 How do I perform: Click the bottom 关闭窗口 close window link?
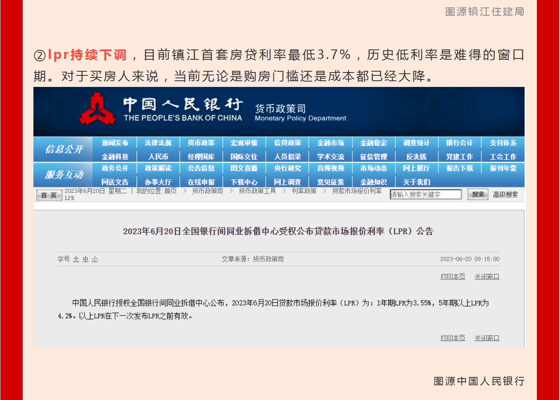[x=487, y=338]
